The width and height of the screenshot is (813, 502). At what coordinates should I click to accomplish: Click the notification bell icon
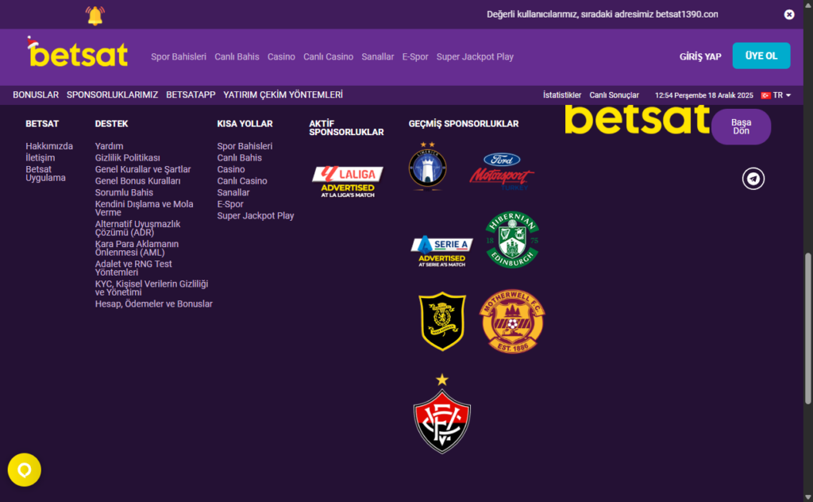95,15
